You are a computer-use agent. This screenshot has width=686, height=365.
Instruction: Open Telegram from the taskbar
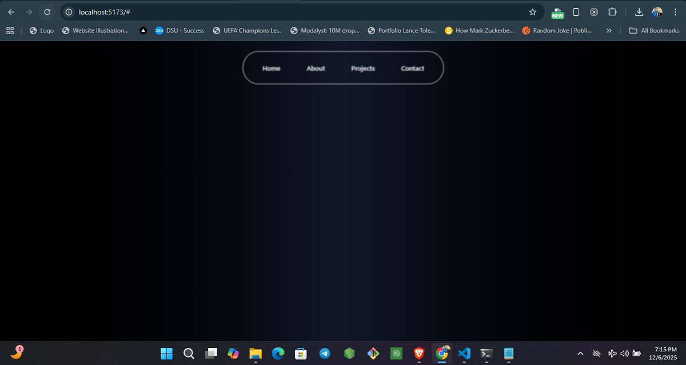(x=325, y=354)
